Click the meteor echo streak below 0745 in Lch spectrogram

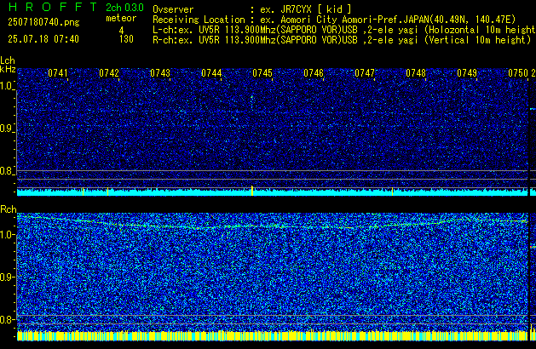click(252, 101)
